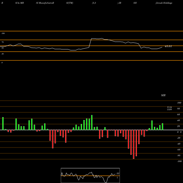Click the MR axis label 60
This screenshot has height=183, width=183.
pos(179,115)
